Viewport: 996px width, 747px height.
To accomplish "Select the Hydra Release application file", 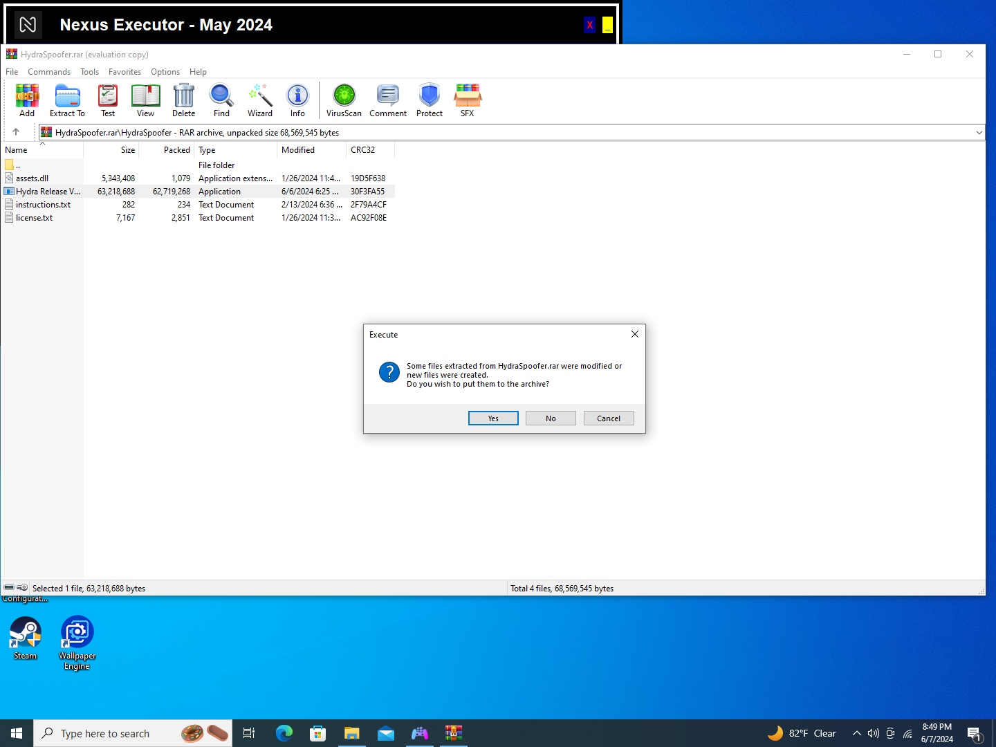I will [198, 192].
